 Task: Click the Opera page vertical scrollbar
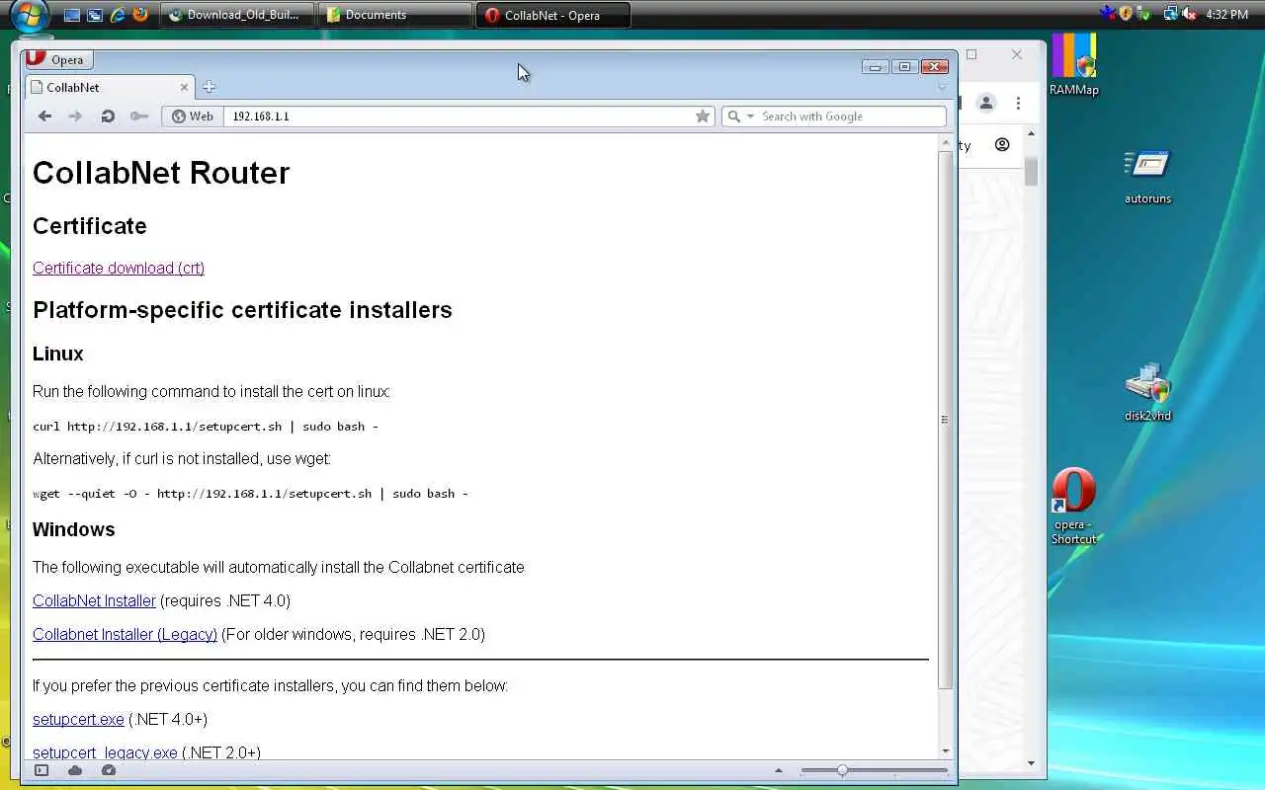(946, 420)
